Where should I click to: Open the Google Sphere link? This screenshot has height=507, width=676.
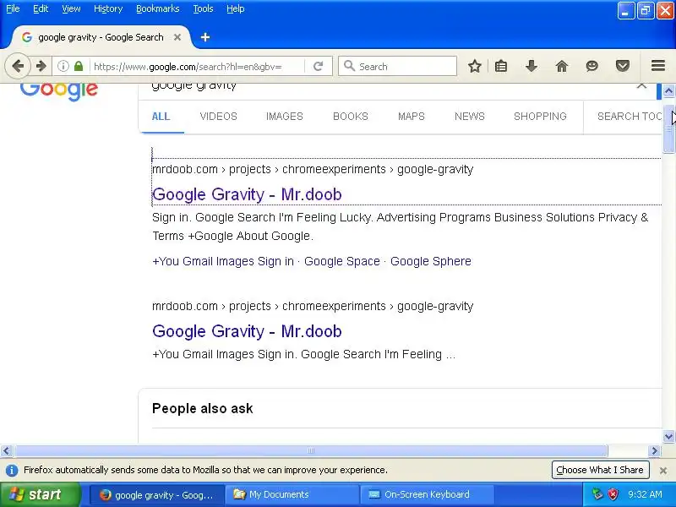pos(431,261)
